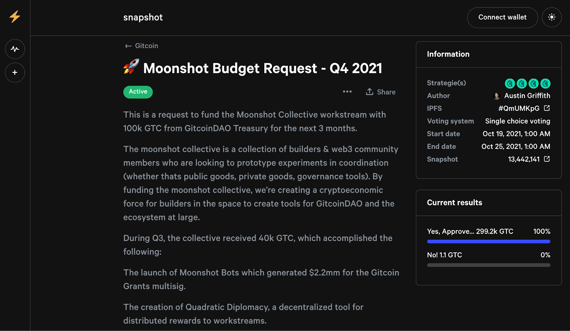The height and width of the screenshot is (331, 570).
Task: Open the IPFS external link icon
Action: (x=547, y=108)
